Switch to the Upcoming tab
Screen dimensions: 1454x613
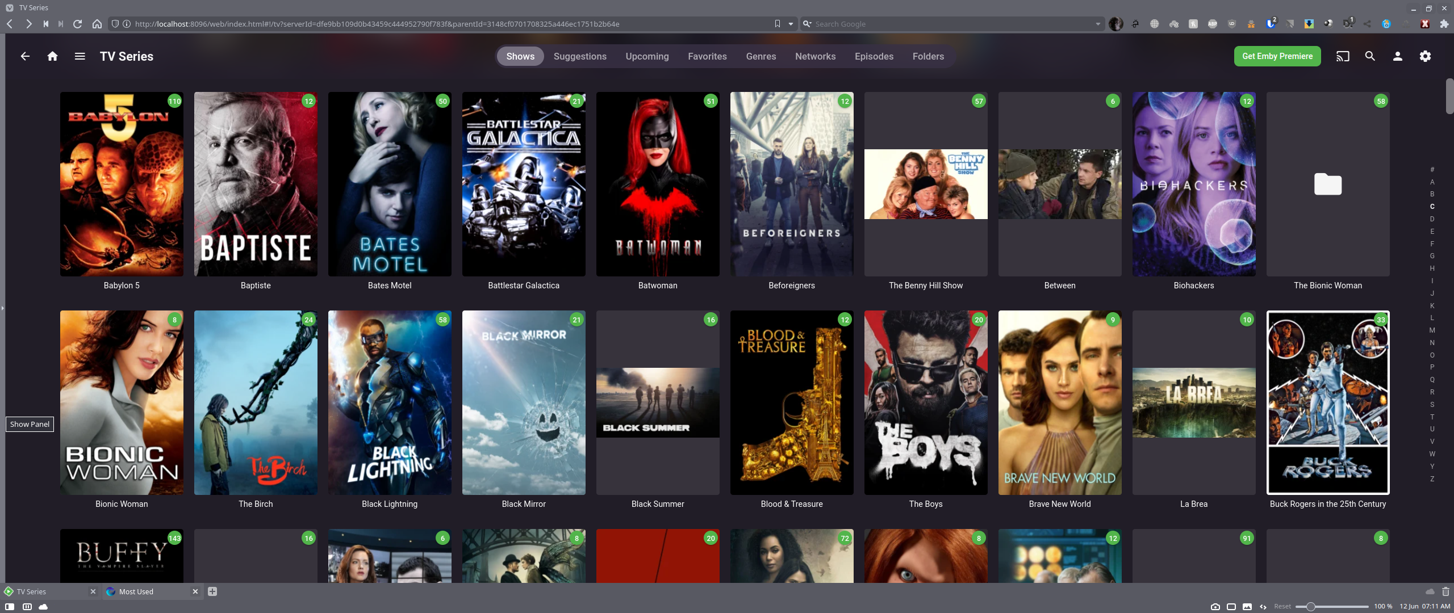(x=647, y=56)
